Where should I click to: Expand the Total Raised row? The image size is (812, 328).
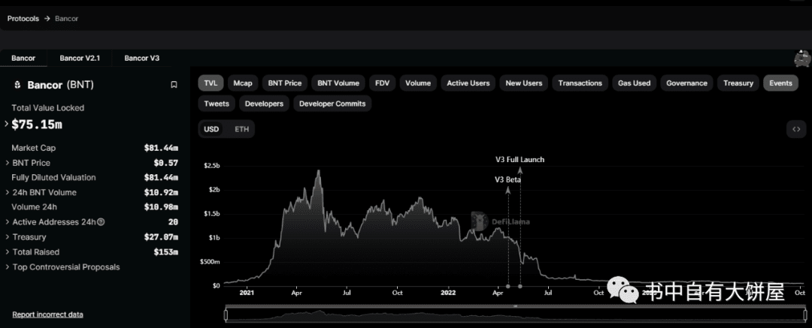pos(8,252)
